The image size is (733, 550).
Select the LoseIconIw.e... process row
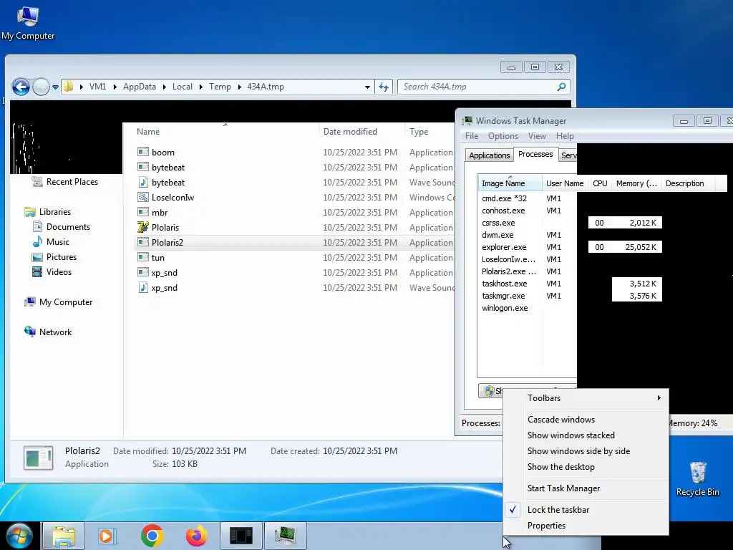[527, 259]
